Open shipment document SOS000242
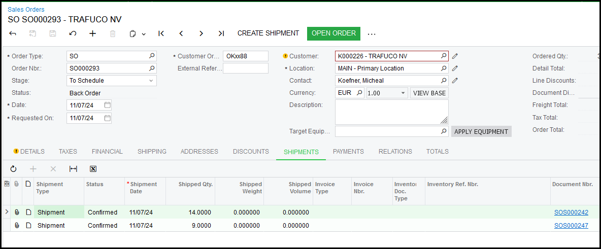Viewport: 601px width, 249px height. pos(571,212)
